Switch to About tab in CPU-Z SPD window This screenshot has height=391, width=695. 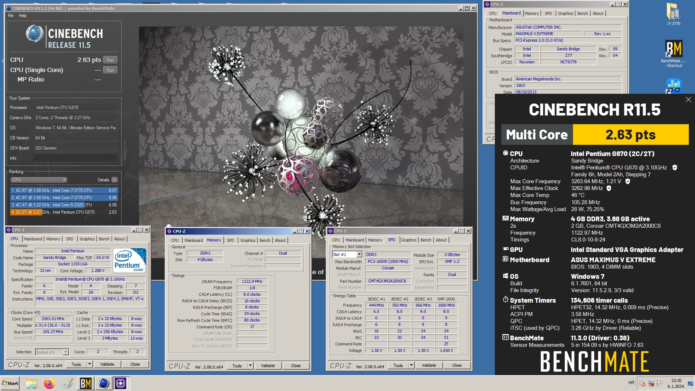(441, 240)
